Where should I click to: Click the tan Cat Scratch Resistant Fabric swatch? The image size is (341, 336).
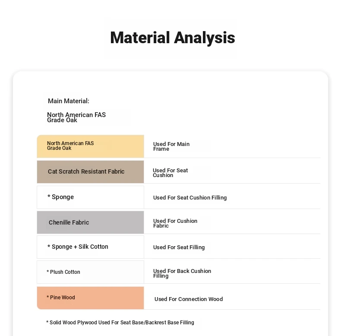(x=90, y=172)
